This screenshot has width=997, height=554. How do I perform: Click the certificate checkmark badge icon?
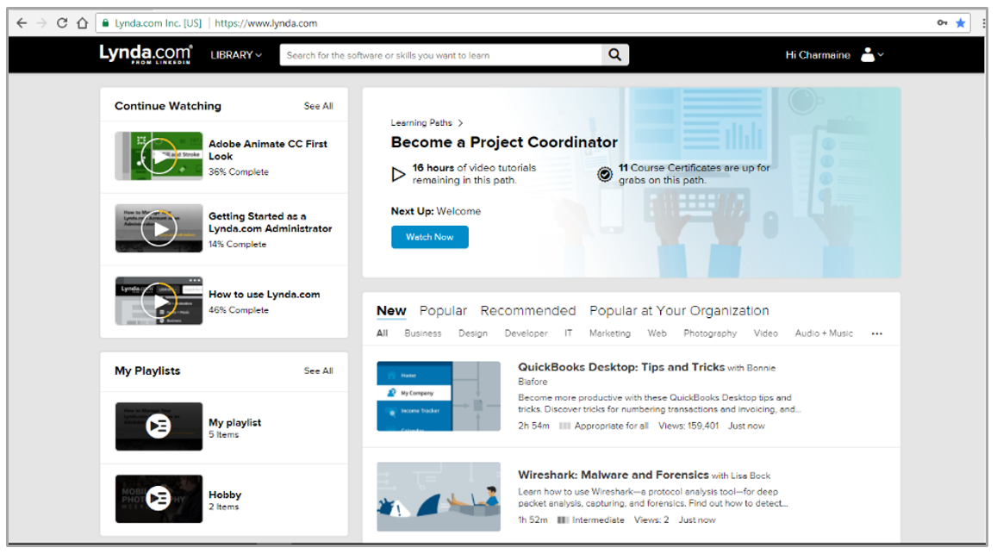[605, 174]
